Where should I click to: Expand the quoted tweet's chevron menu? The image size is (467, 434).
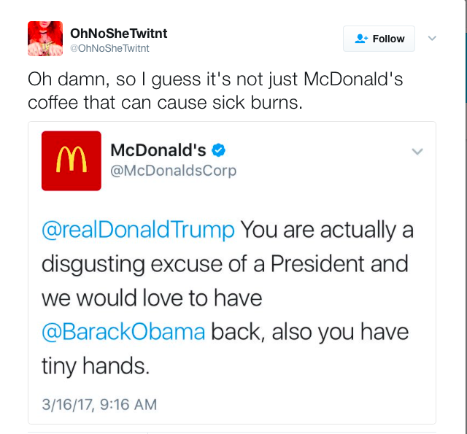(417, 152)
